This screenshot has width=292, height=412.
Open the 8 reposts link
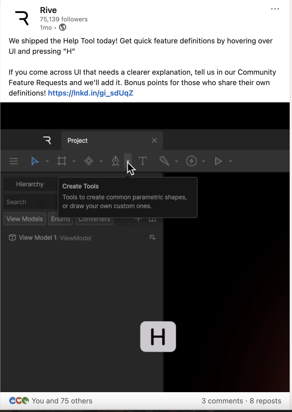(x=265, y=401)
